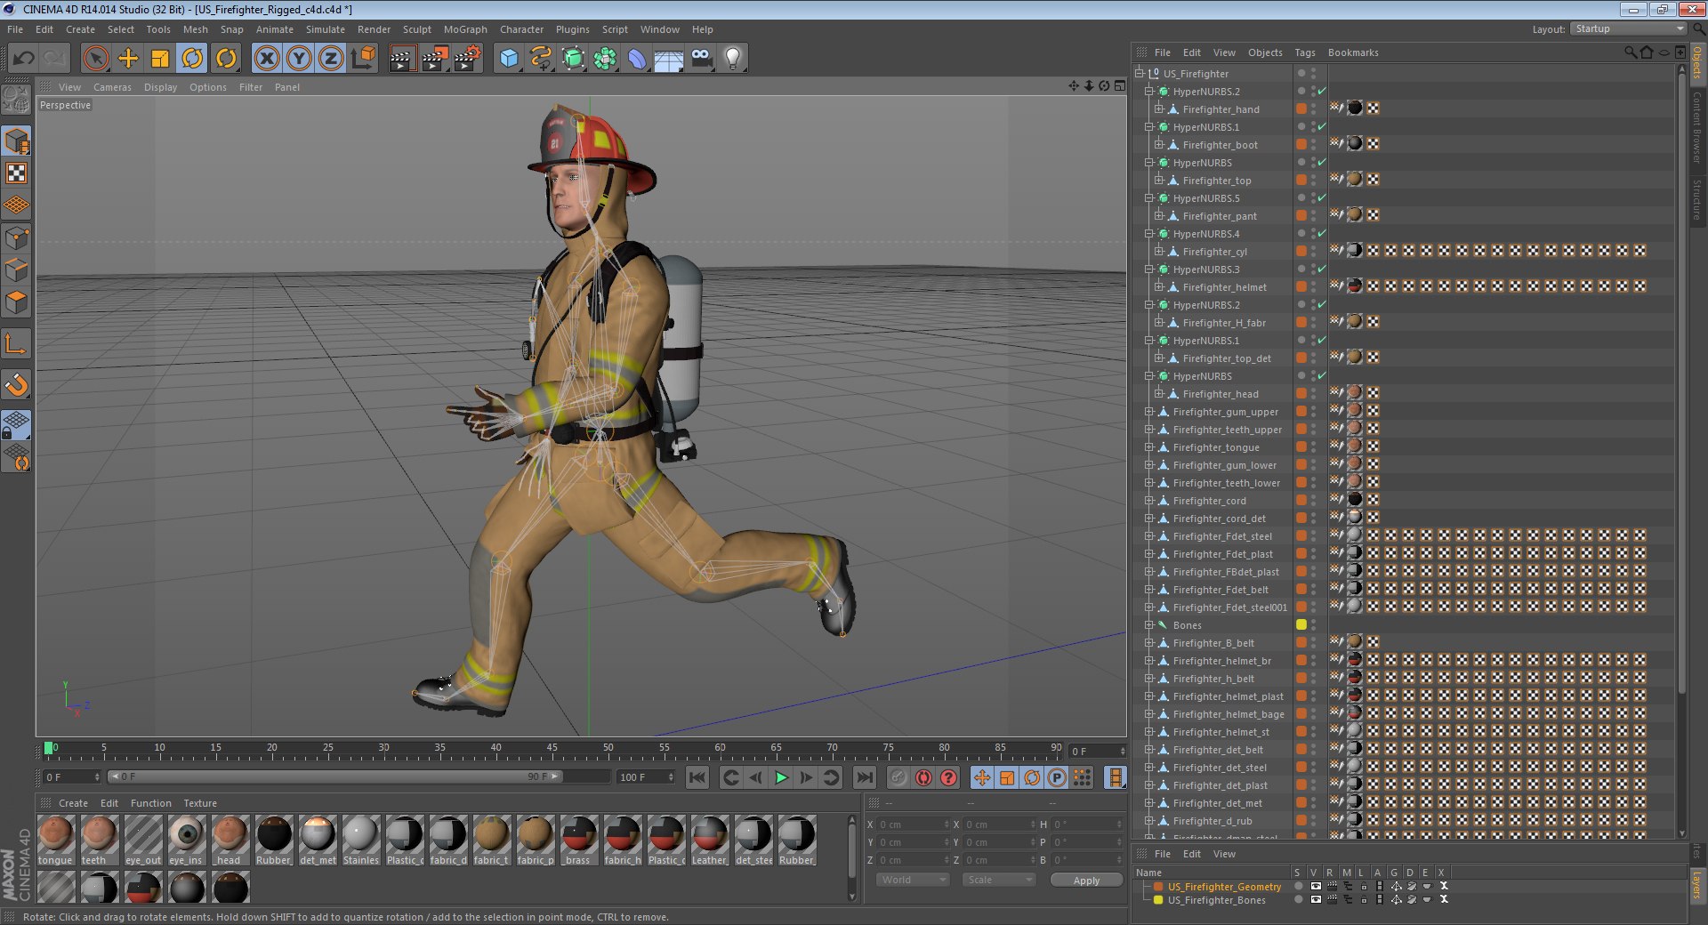1708x925 pixels.
Task: Open the Sculpt menu
Action: pos(416,29)
